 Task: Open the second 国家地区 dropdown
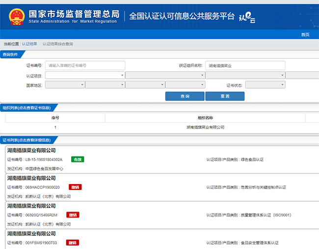click(x=105, y=85)
